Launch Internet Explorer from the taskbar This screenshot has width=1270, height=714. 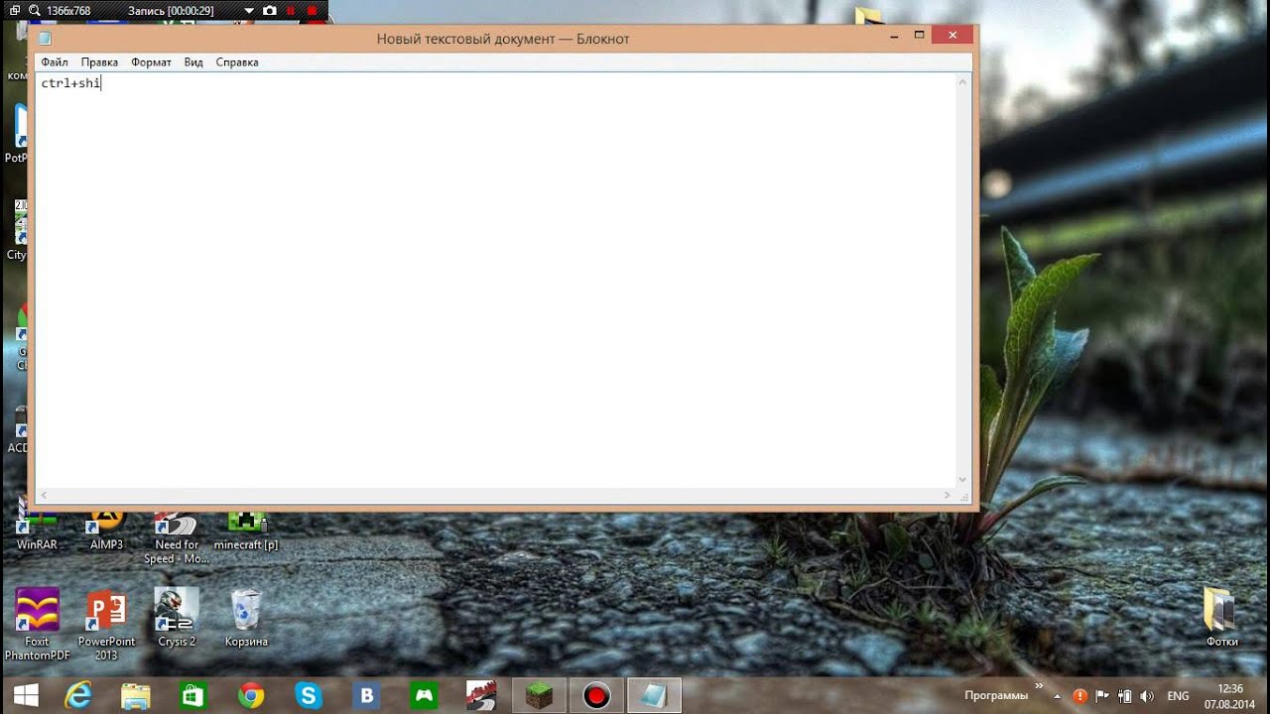[78, 695]
